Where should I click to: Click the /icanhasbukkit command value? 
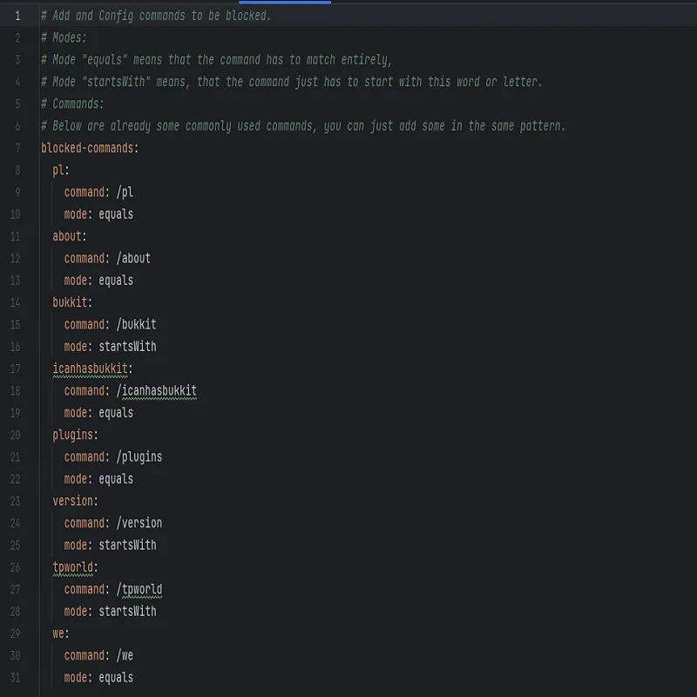click(157, 391)
